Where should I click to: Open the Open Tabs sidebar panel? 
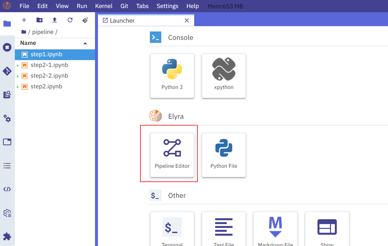tap(7, 142)
